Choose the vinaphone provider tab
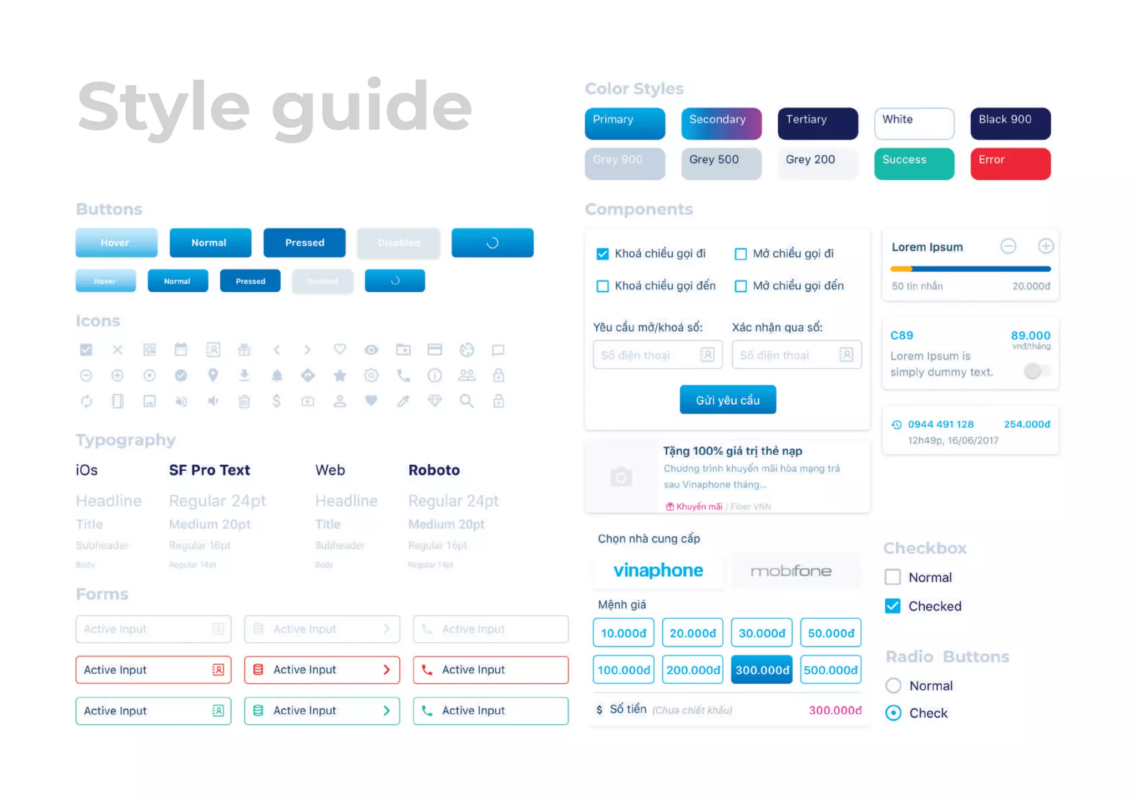The width and height of the screenshot is (1136, 803). coord(658,570)
